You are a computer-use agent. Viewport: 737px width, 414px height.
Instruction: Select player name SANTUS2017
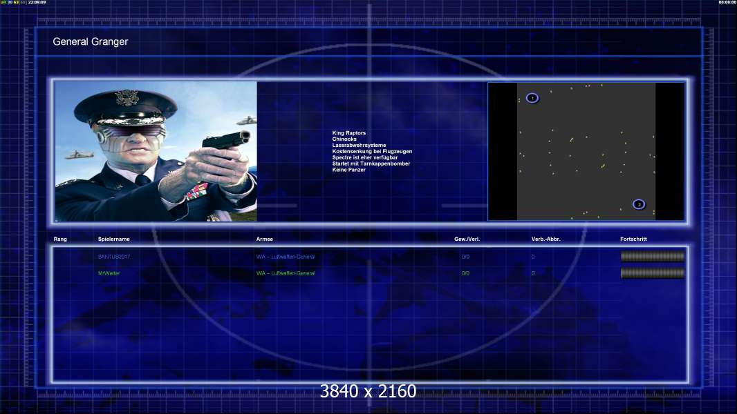coord(114,257)
